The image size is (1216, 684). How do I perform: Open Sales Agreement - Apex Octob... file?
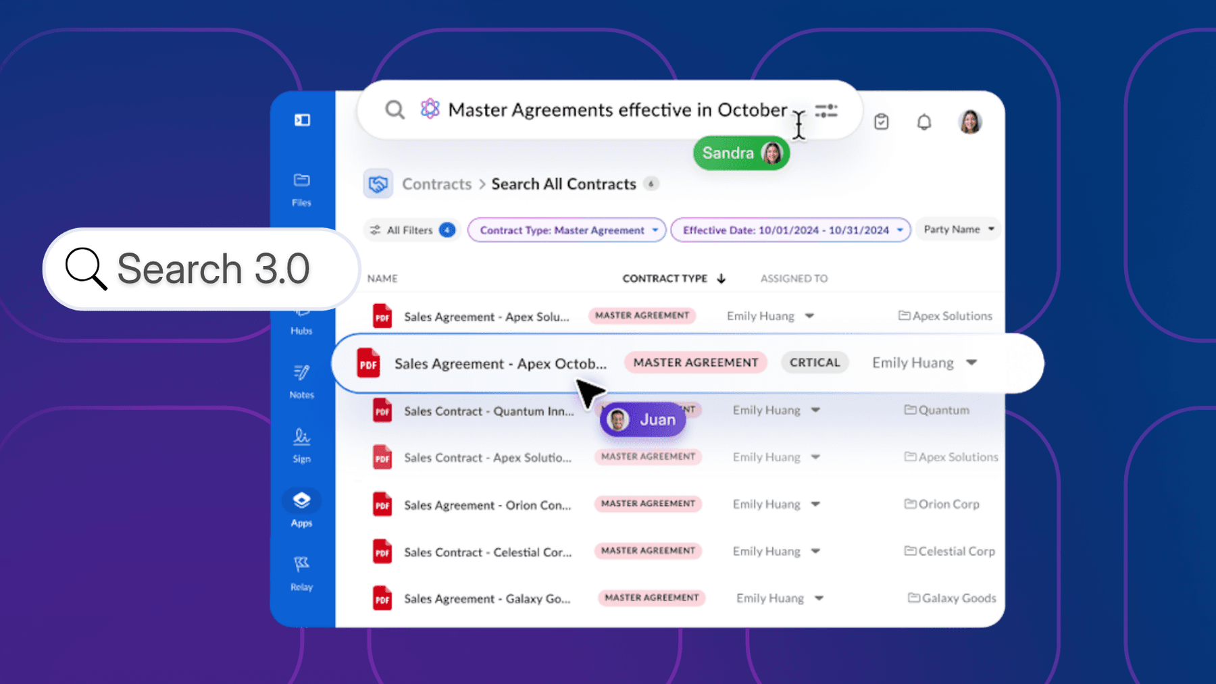[x=501, y=363]
